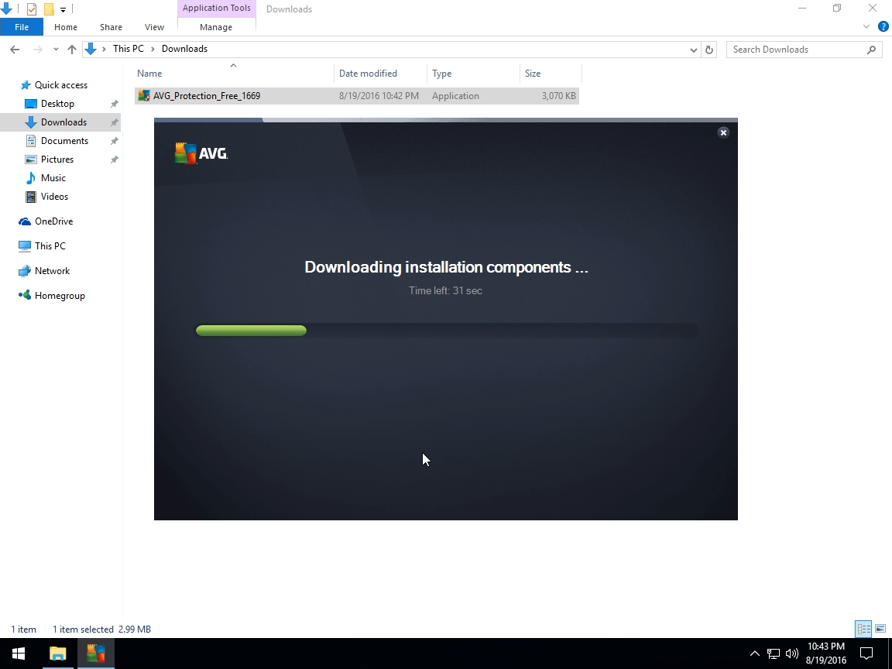
Task: Switch to Details view layout
Action: point(863,629)
